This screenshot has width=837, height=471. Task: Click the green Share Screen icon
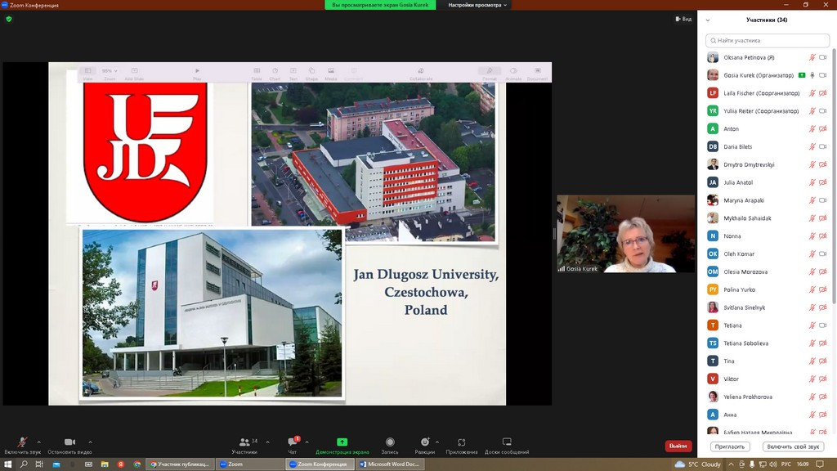click(x=342, y=442)
